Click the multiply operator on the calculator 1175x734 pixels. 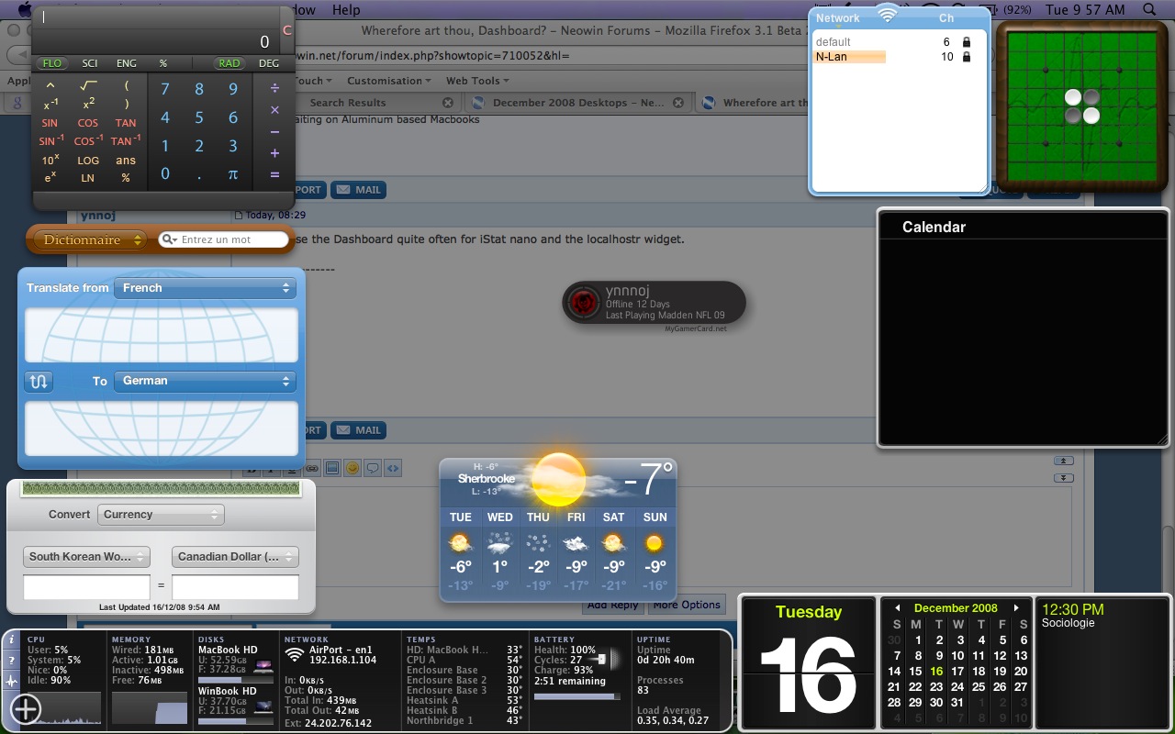[274, 110]
